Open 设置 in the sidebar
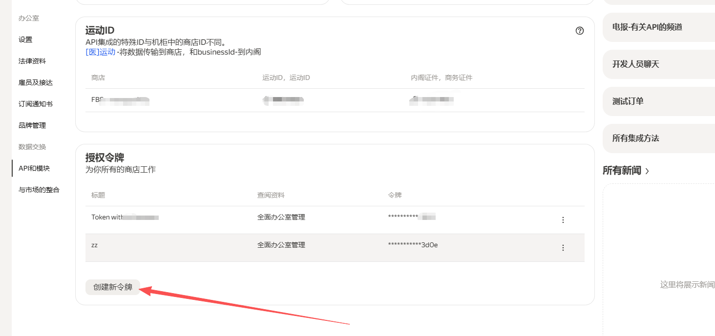 click(x=25, y=40)
